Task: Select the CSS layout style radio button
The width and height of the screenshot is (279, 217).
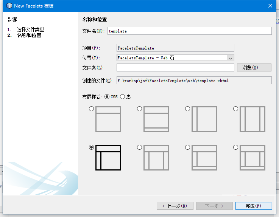Action: [107, 97]
